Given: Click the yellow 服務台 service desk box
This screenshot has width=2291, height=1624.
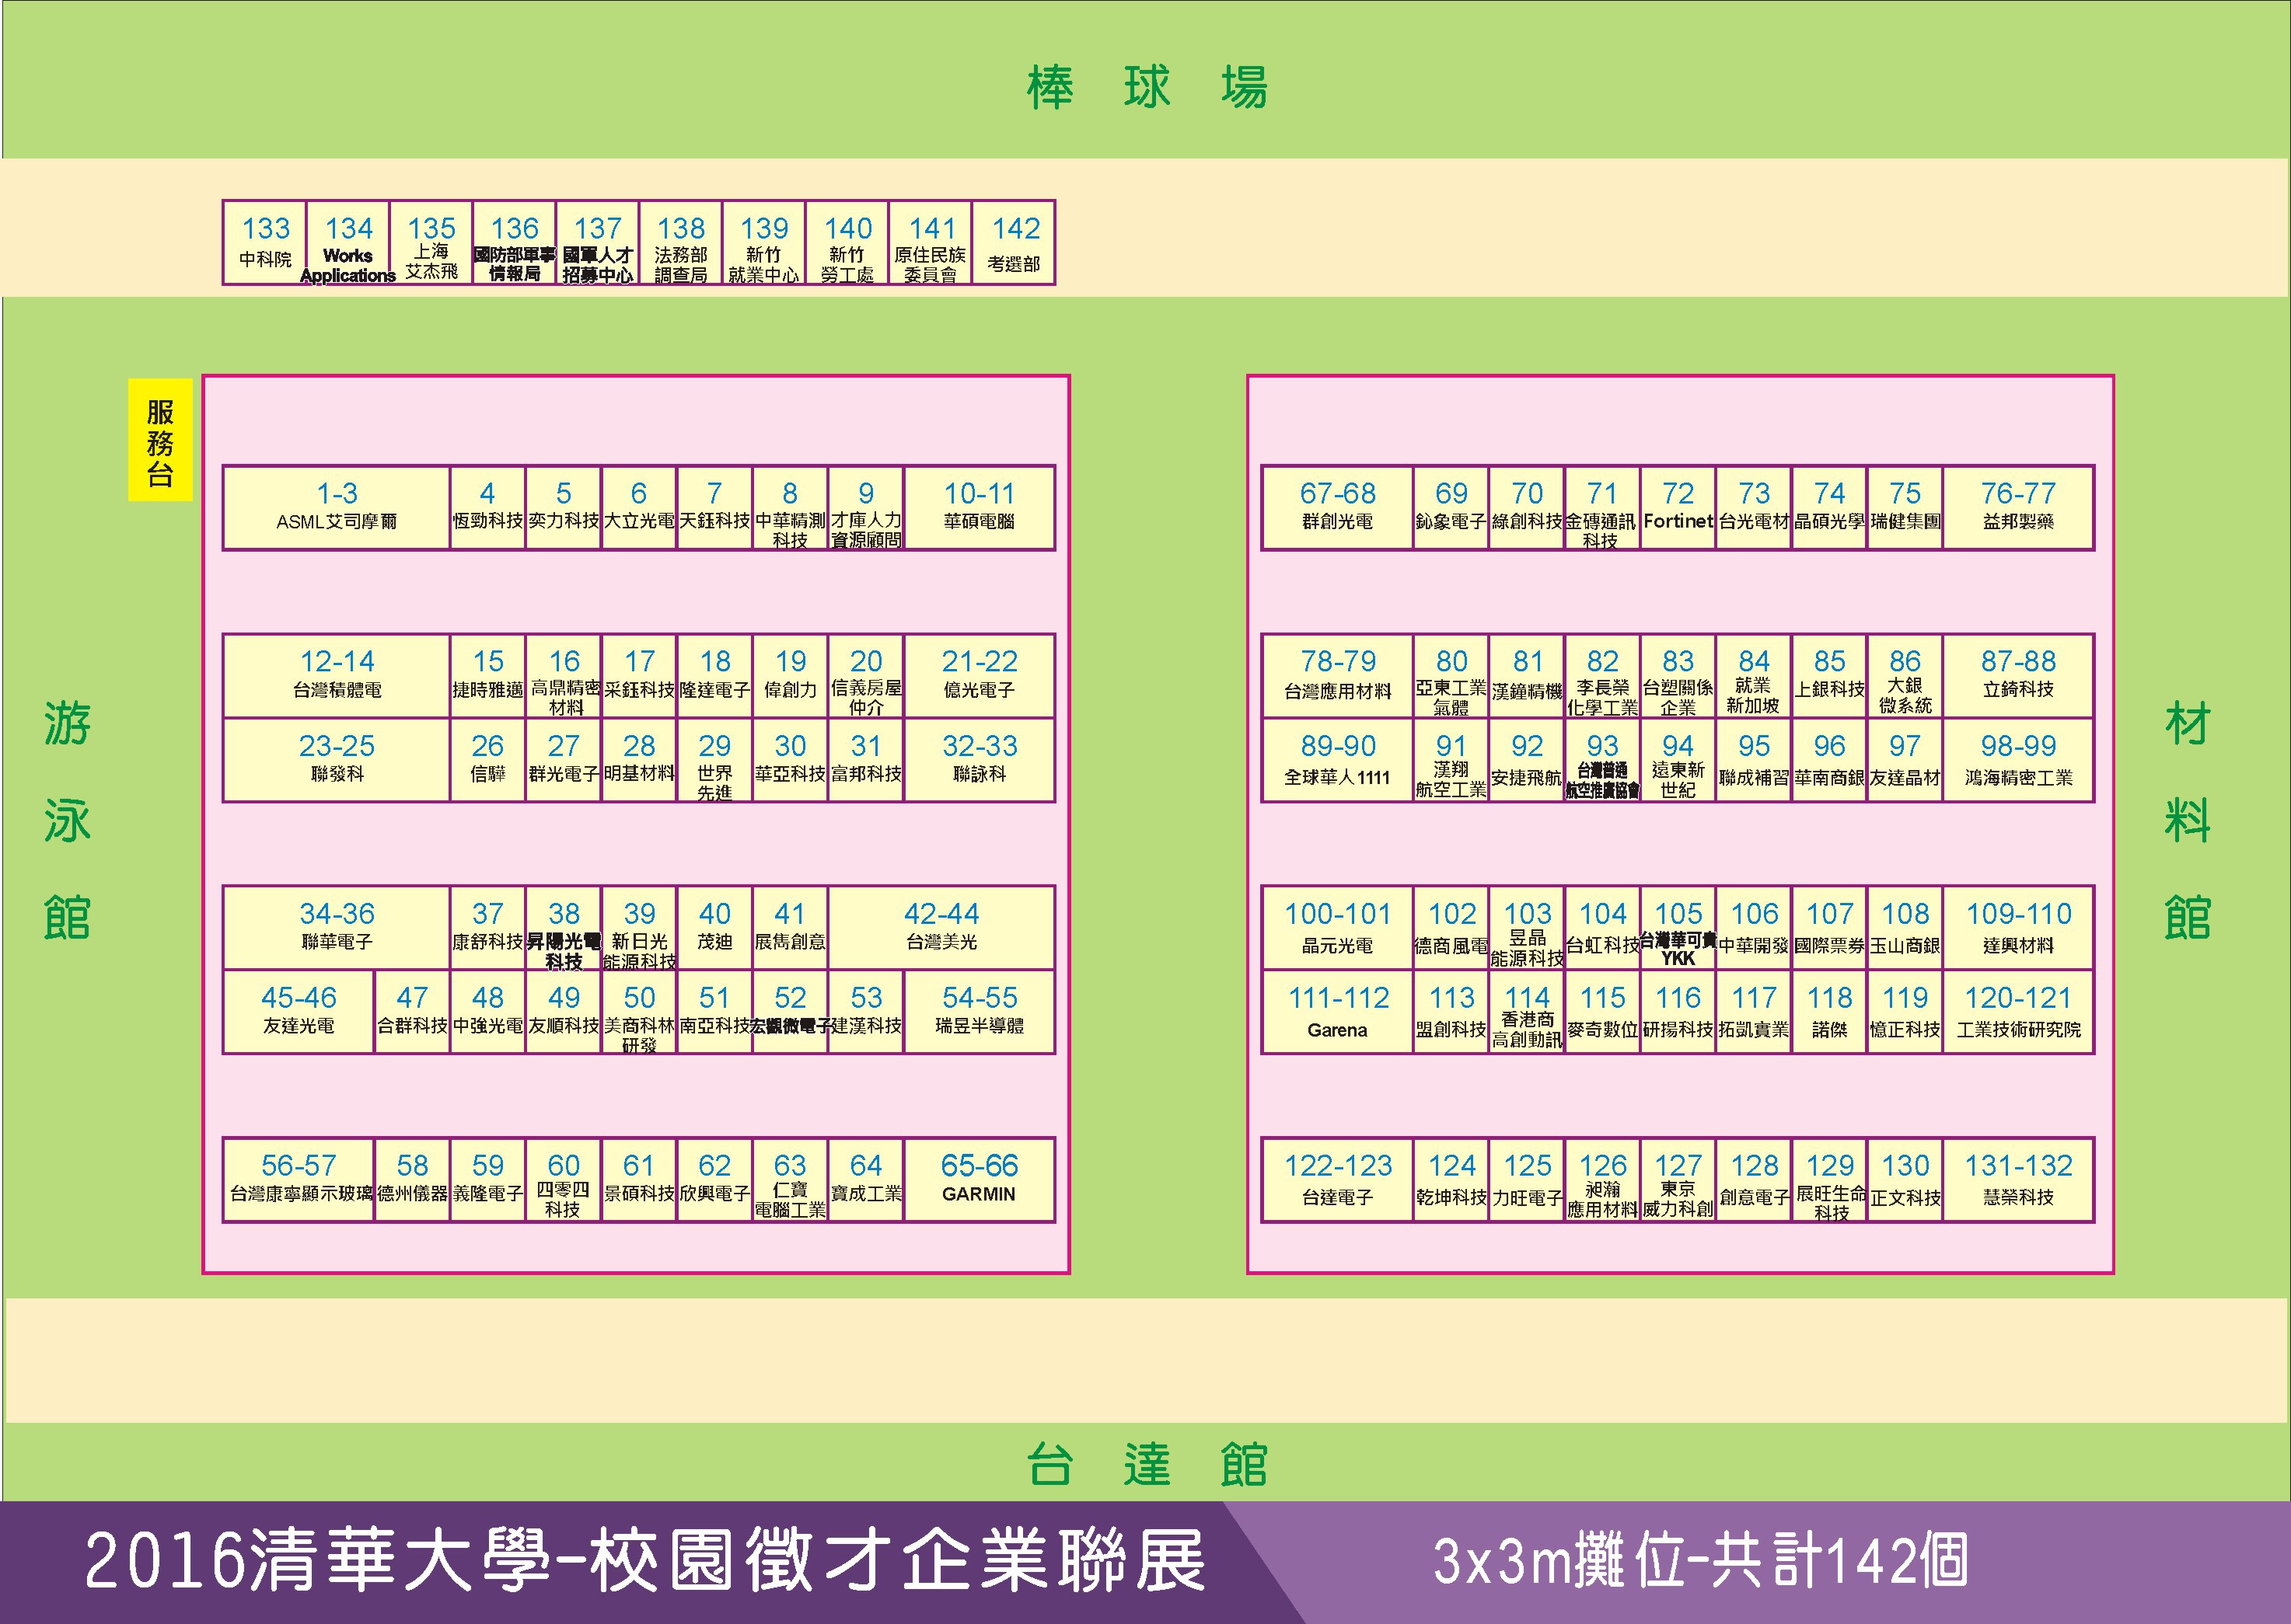Looking at the screenshot, I should click(160, 439).
